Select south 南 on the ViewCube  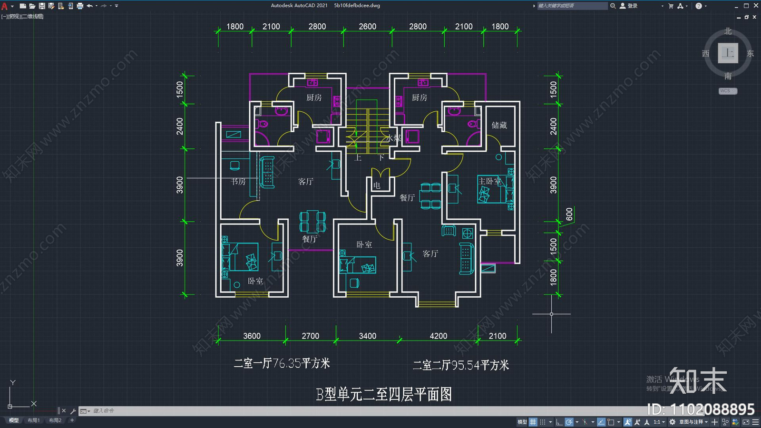click(x=728, y=76)
